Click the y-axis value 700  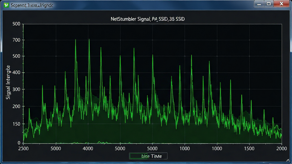coord(16,40)
